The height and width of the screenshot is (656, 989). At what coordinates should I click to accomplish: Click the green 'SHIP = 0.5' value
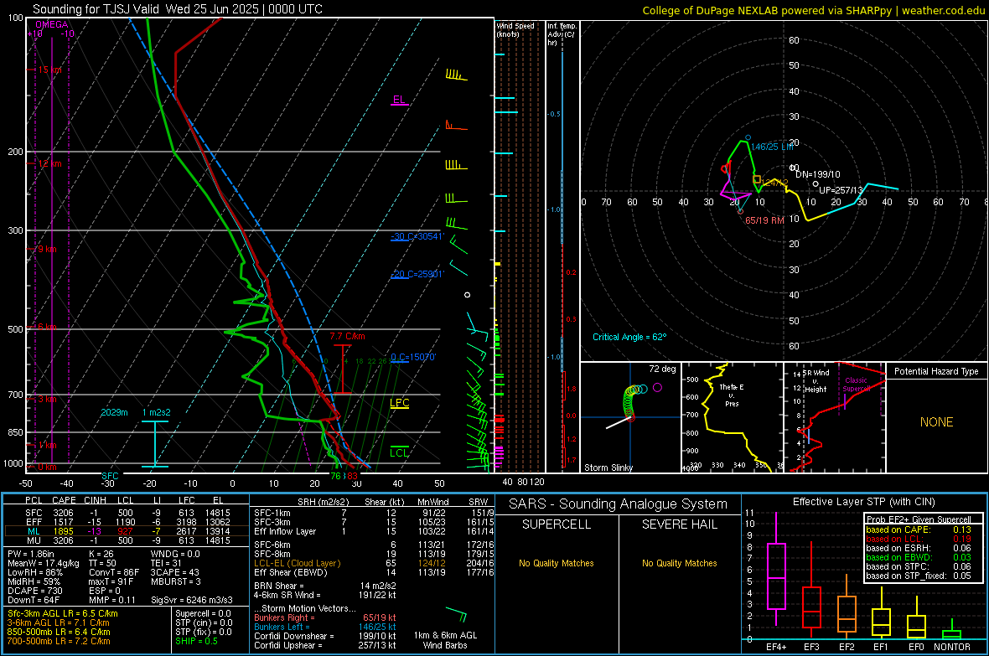tap(196, 641)
